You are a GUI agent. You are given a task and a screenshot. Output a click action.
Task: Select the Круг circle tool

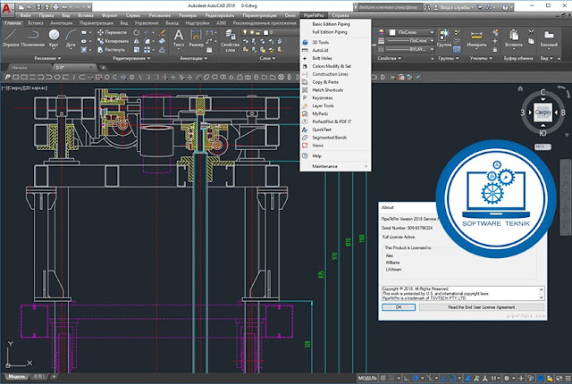(x=54, y=38)
